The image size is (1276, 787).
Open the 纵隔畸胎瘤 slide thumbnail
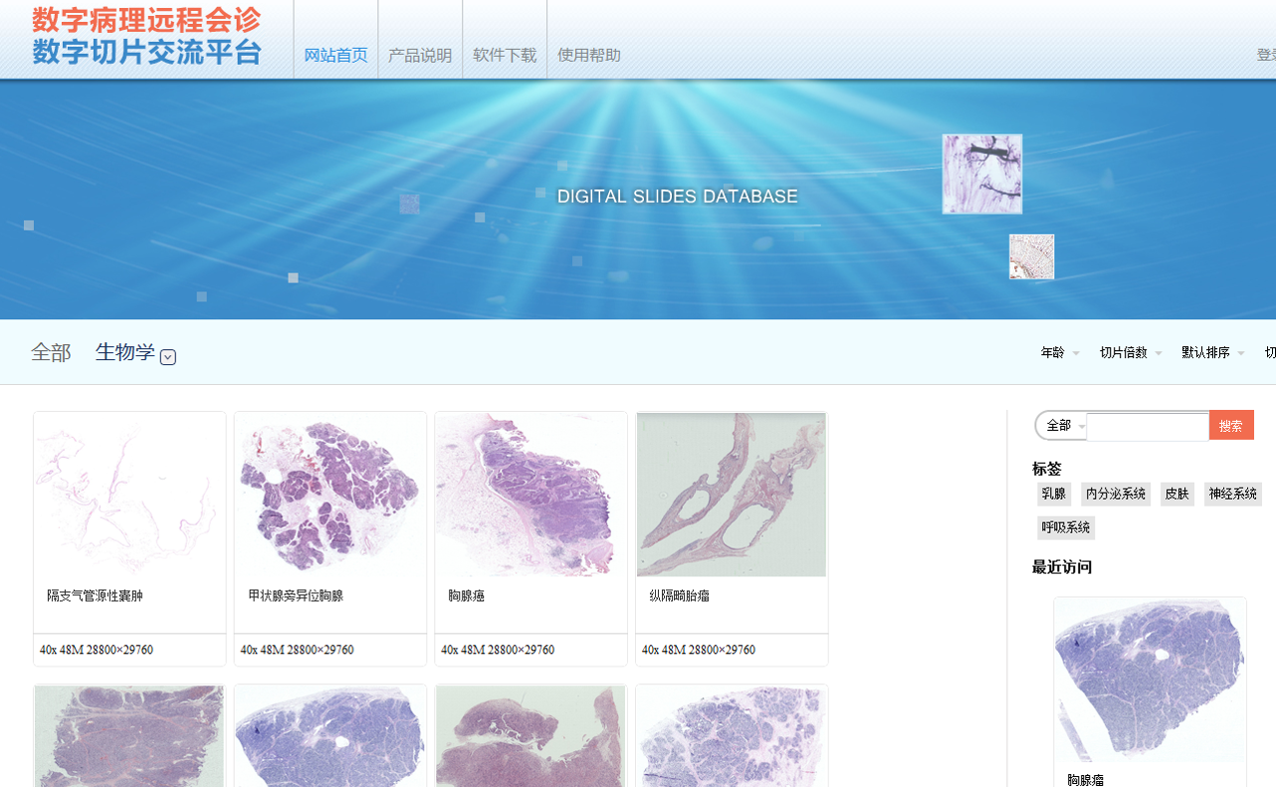pyautogui.click(x=732, y=494)
